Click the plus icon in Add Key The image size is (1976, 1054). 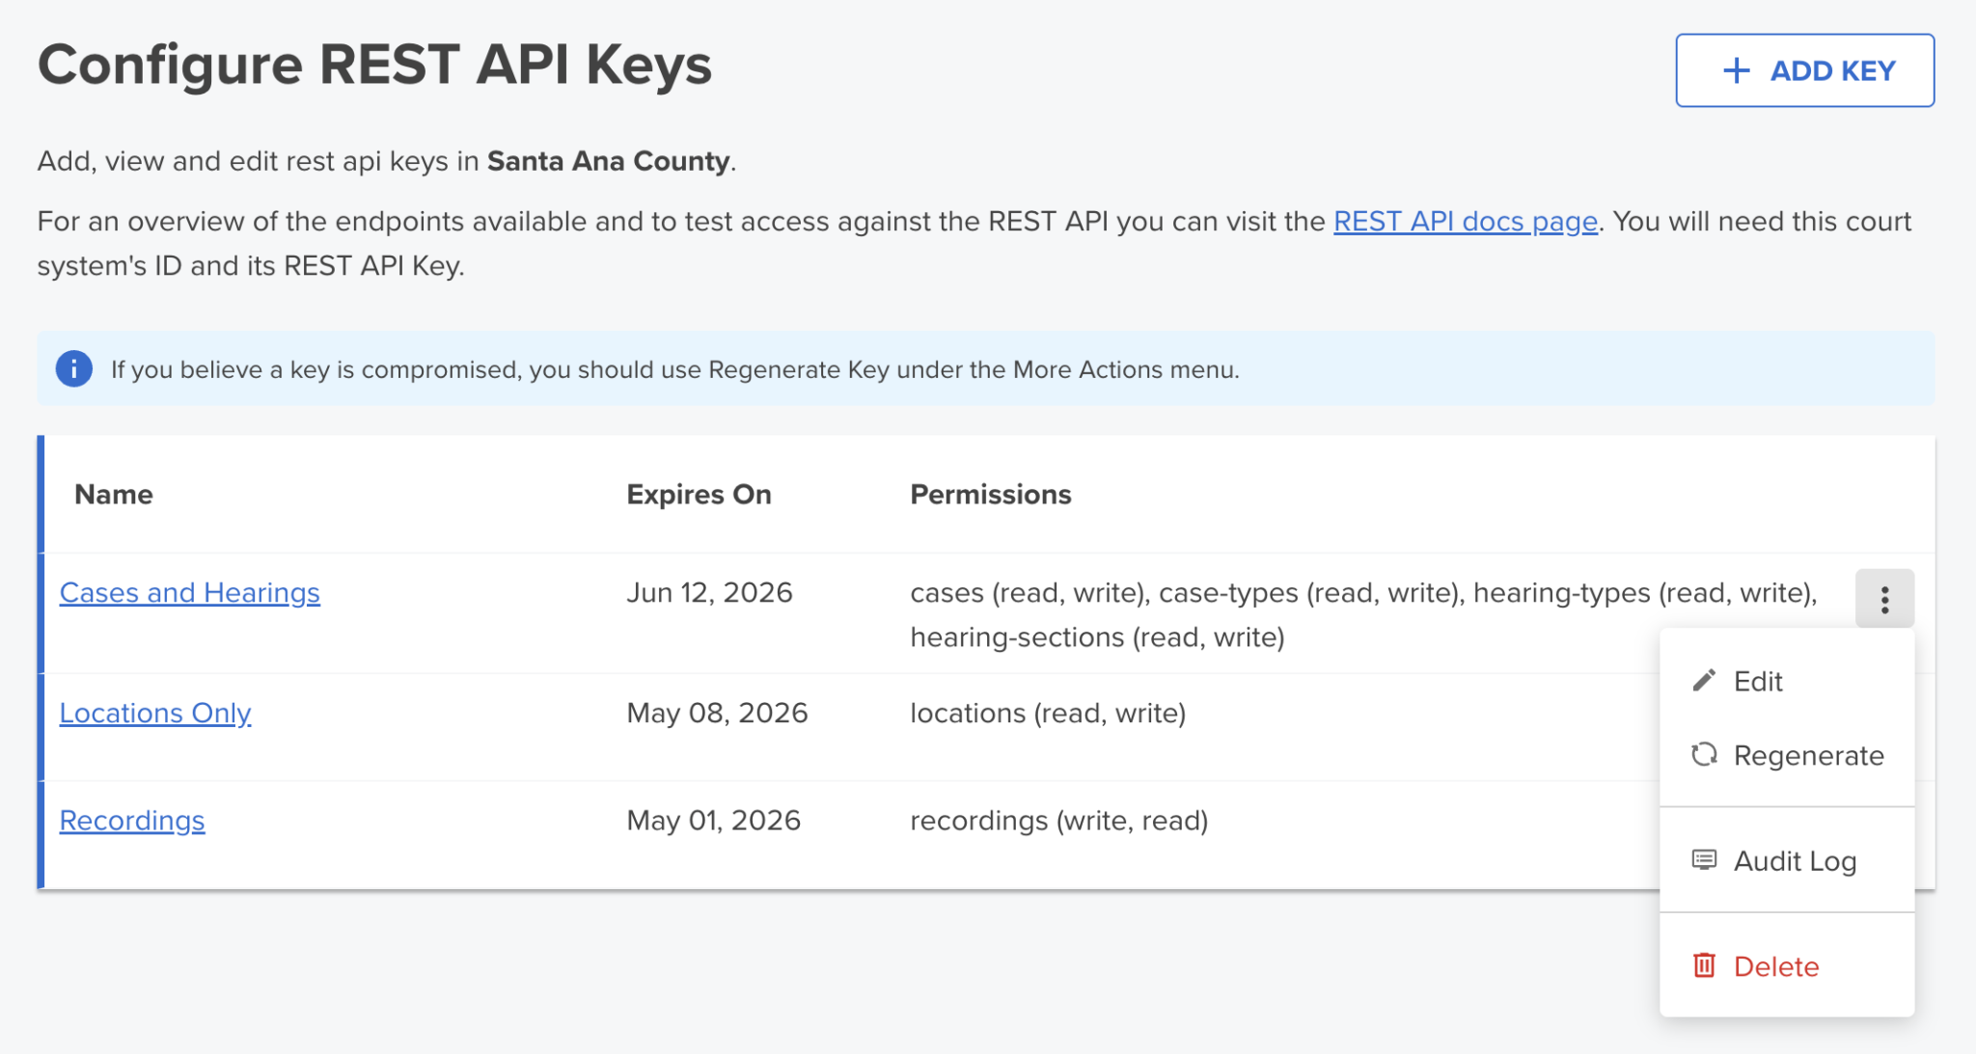1736,70
